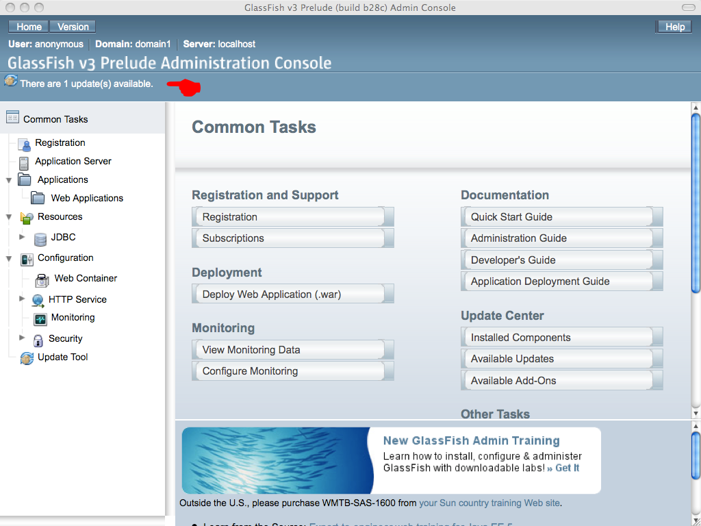Click the window zoom pill button in title bar
This screenshot has height=526, width=701.
[x=688, y=7]
